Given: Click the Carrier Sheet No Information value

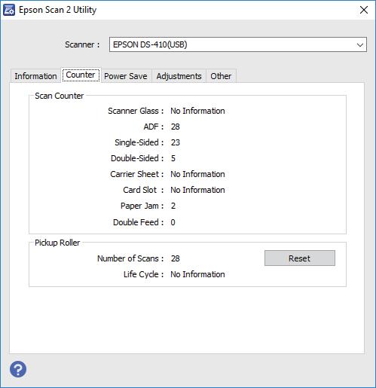Looking at the screenshot, I should (197, 174).
